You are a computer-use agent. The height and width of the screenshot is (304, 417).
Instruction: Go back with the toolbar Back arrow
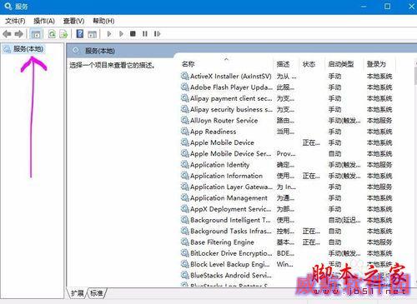[7, 34]
